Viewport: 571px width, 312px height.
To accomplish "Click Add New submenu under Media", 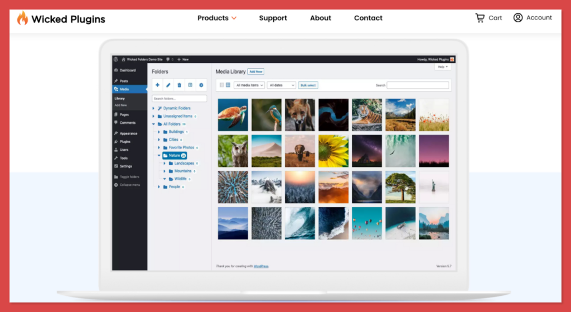I will (120, 105).
